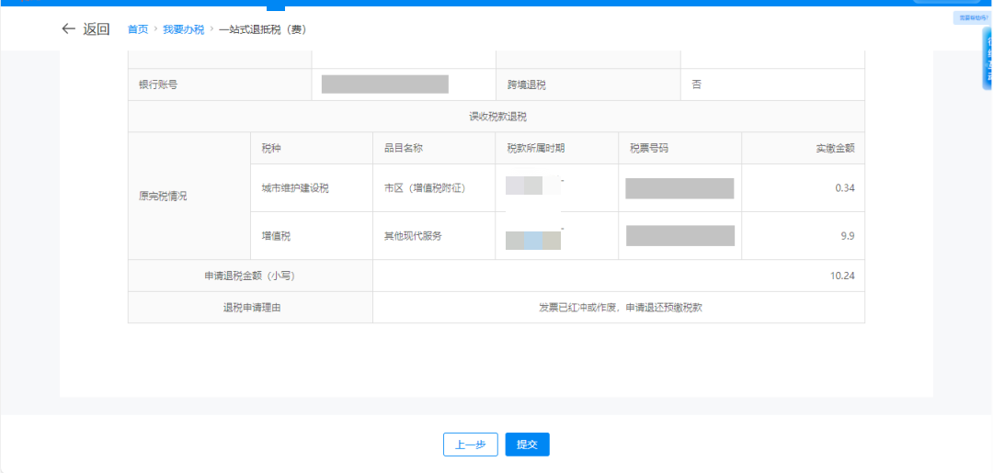Click the redacted ticket number in 城市维护建设税 row
993x473 pixels.
(x=679, y=188)
